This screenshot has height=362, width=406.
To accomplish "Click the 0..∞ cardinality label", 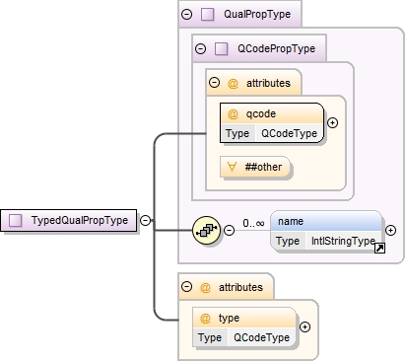I will pyautogui.click(x=253, y=224).
